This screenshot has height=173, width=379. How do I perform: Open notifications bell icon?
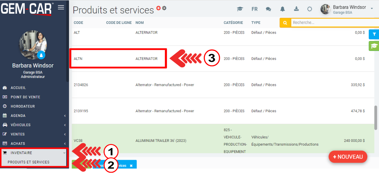pyautogui.click(x=283, y=9)
